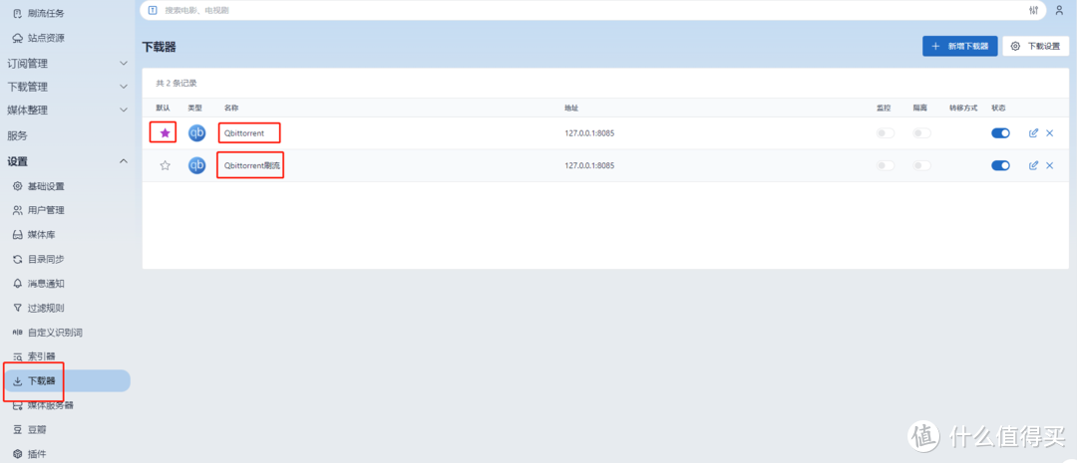
Task: Click the qb type icon of Qbittorrent刷流
Action: click(x=197, y=165)
